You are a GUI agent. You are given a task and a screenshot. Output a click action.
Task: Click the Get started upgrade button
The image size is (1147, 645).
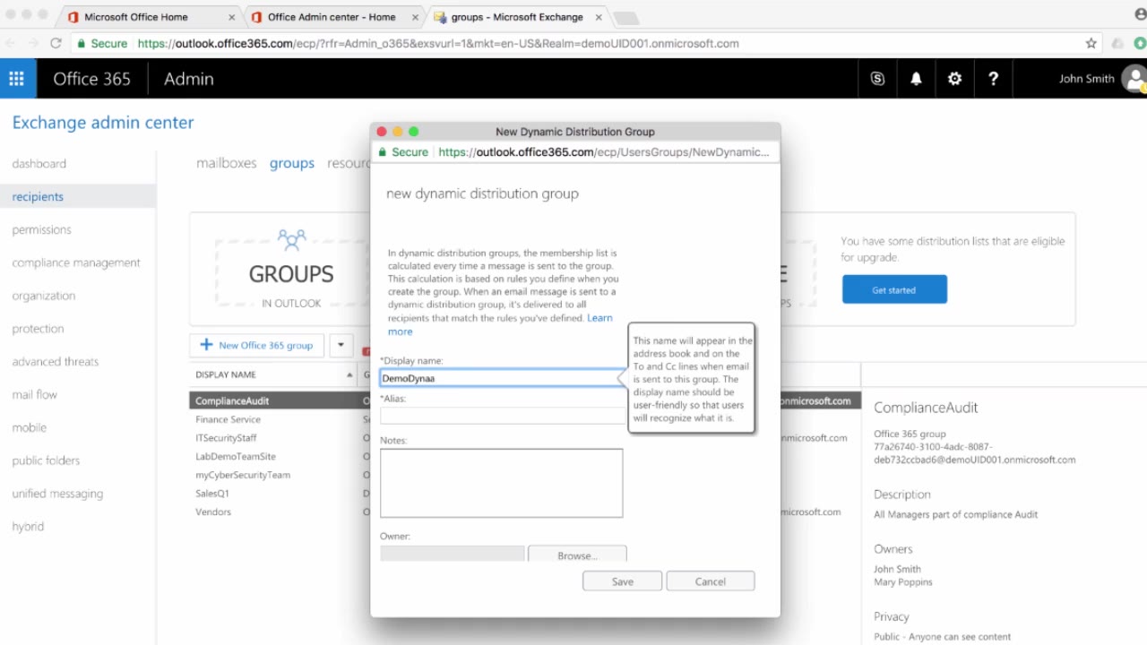click(893, 288)
